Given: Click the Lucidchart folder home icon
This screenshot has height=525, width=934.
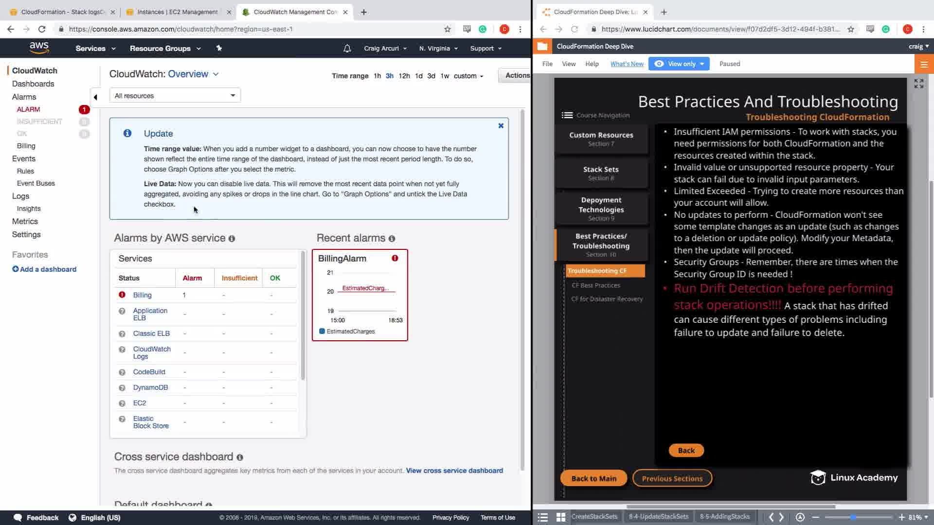Looking at the screenshot, I should click(542, 46).
